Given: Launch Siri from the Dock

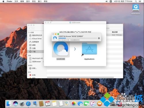Looking at the screenshot, I should pyautogui.click(x=16, y=104).
